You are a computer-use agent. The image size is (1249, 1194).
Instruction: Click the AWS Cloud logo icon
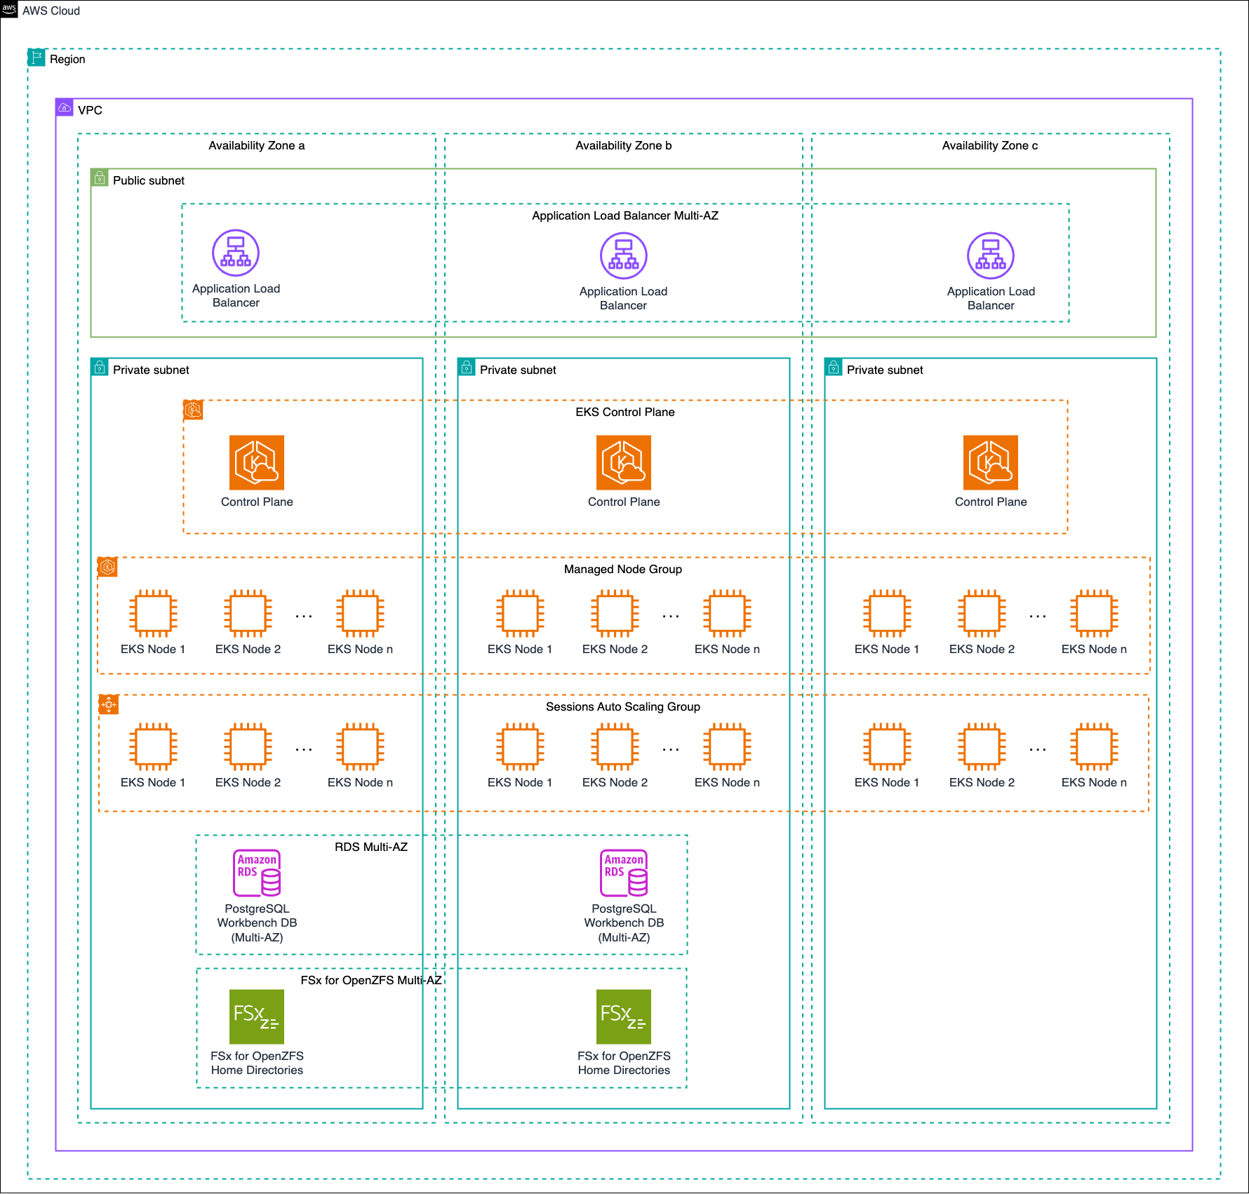point(9,9)
